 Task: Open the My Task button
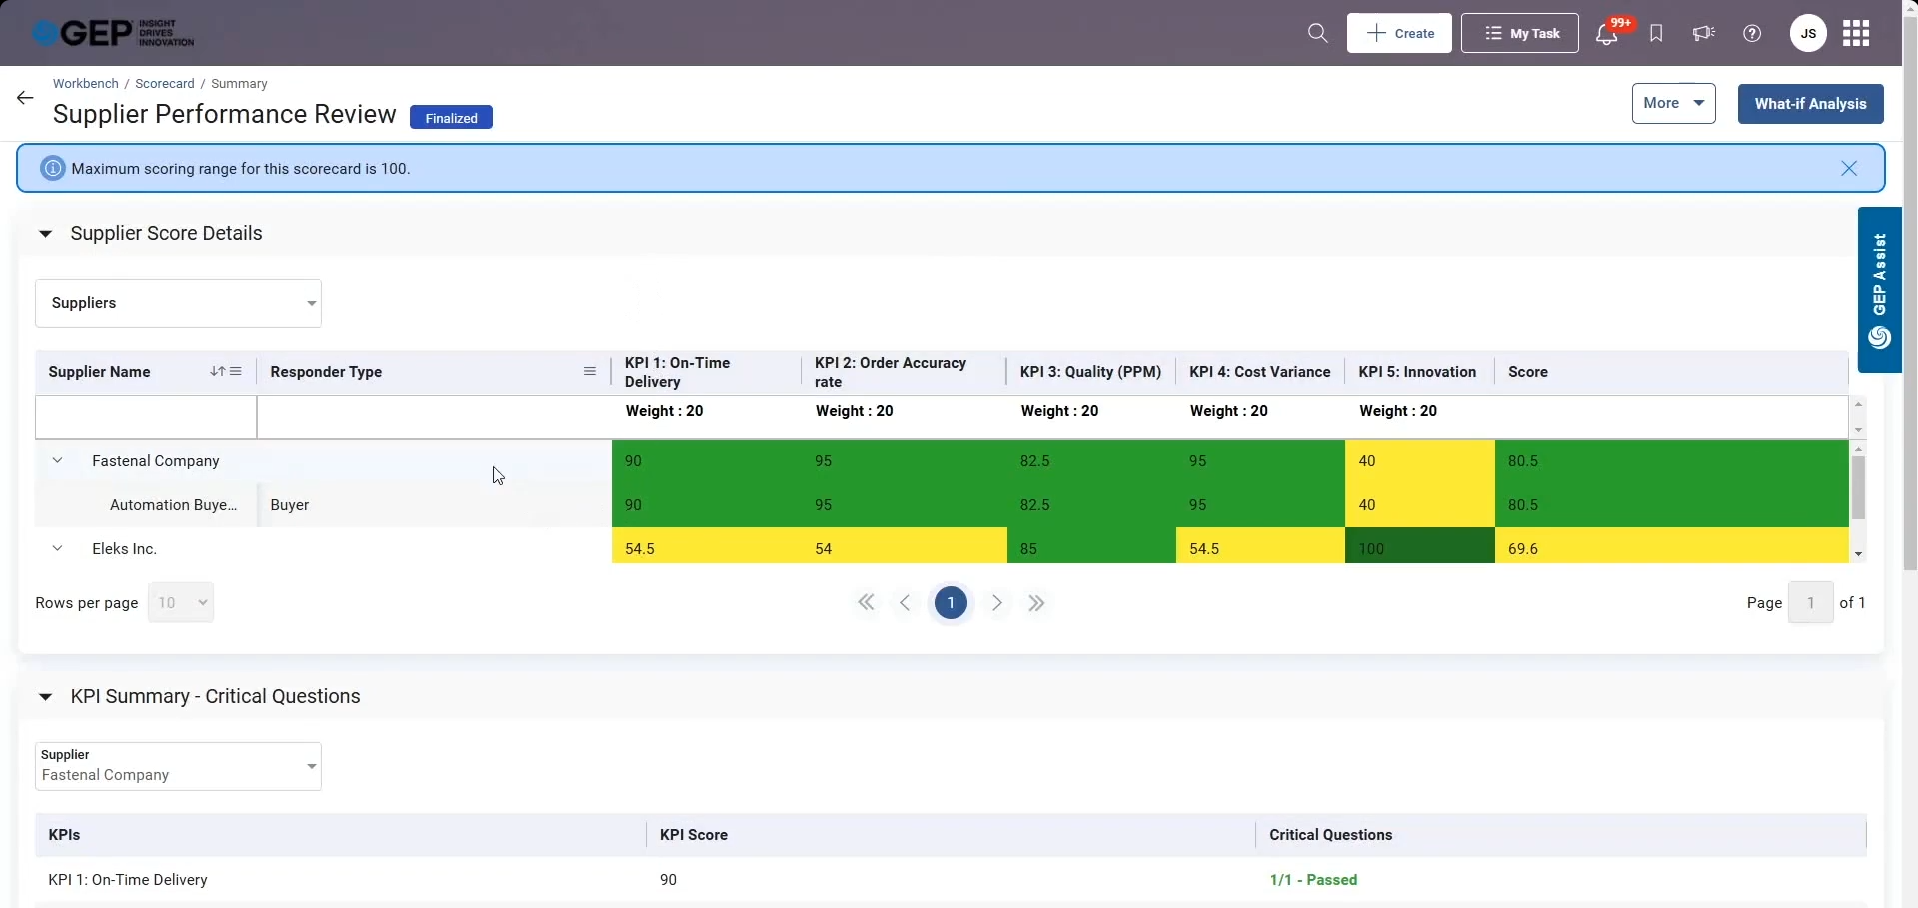pyautogui.click(x=1519, y=33)
